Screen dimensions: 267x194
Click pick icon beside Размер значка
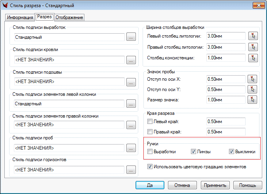252,99
